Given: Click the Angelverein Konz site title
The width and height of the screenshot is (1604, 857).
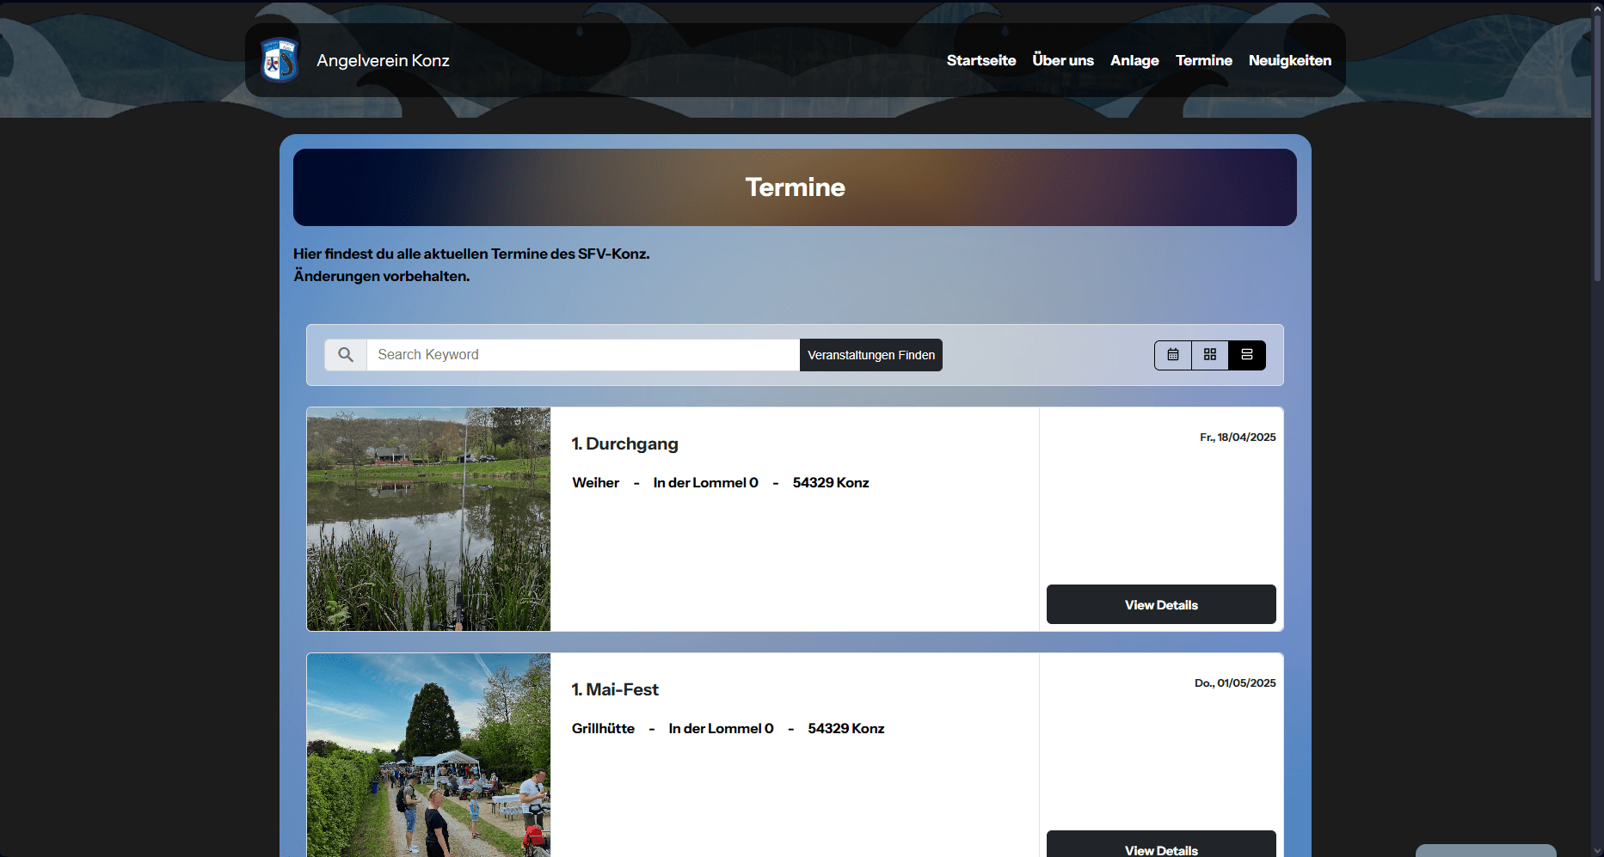Looking at the screenshot, I should [x=383, y=60].
